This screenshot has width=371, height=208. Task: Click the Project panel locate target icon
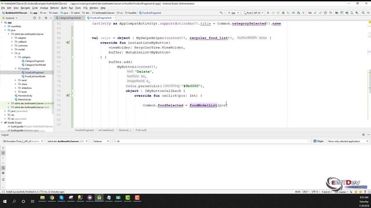coord(35,18)
